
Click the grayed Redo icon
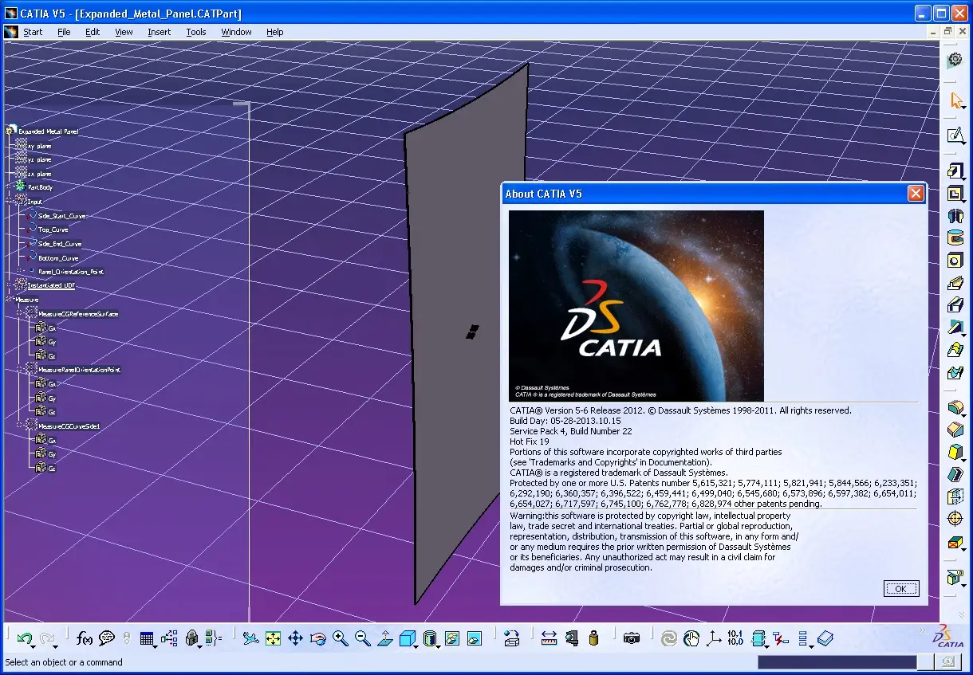point(47,638)
